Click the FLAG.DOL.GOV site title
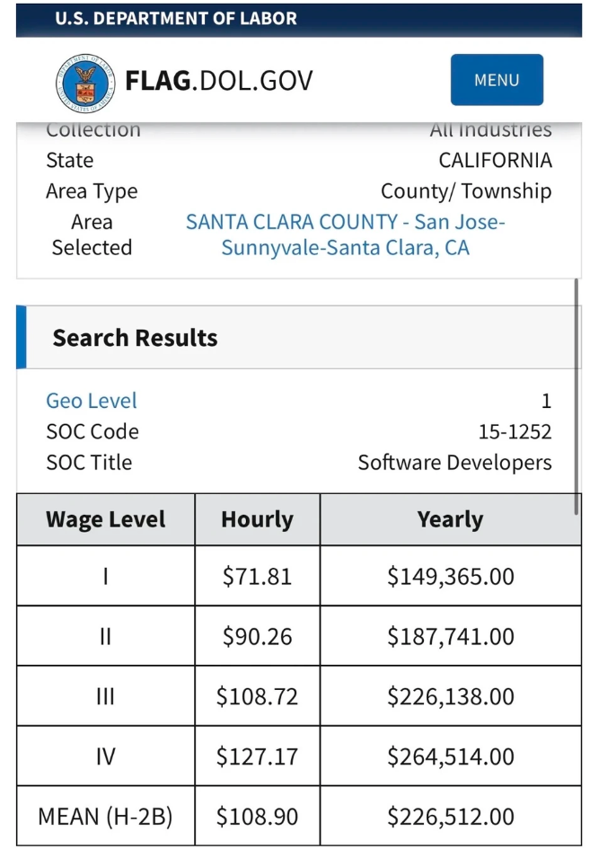The height and width of the screenshot is (849, 590). pyautogui.click(x=219, y=81)
